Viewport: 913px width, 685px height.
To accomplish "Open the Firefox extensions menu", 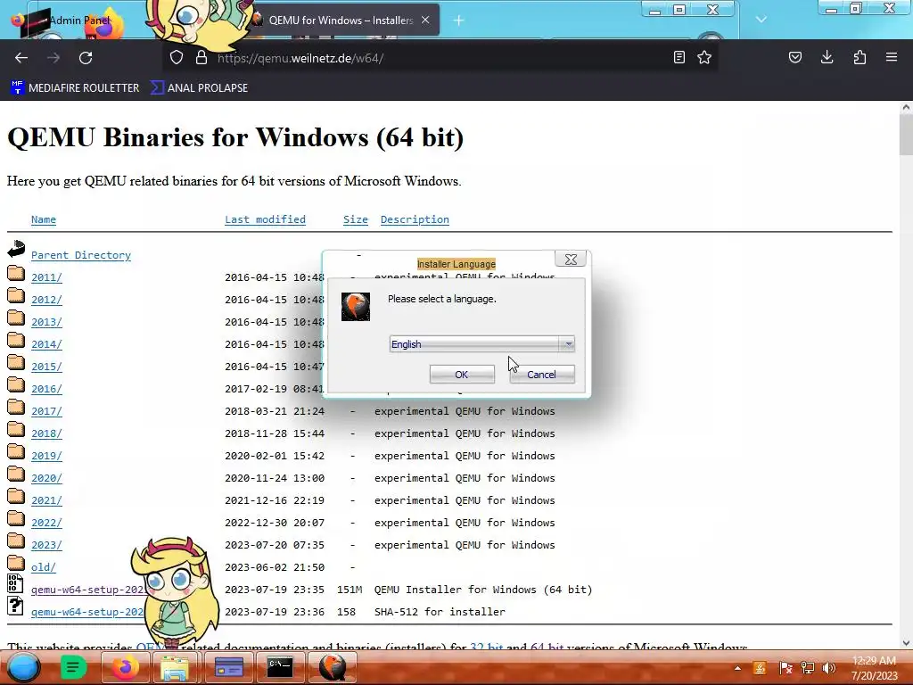I will tap(860, 57).
